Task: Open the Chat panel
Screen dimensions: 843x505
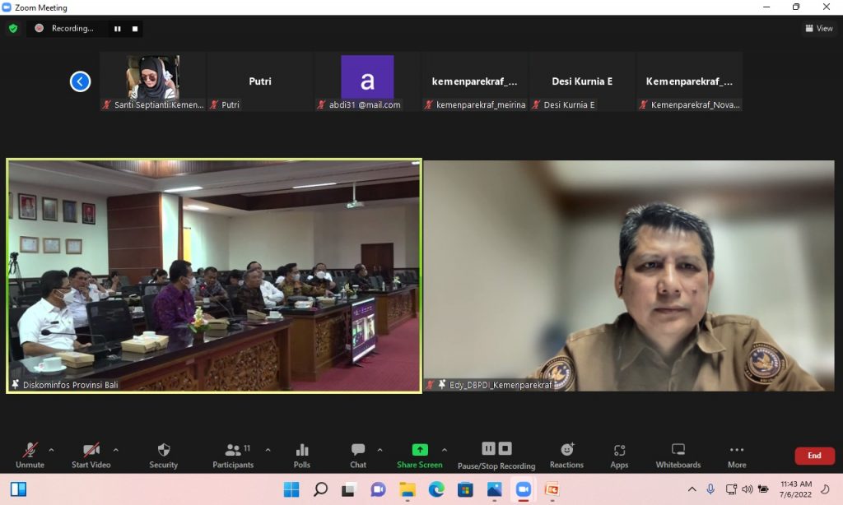Action: click(x=358, y=450)
